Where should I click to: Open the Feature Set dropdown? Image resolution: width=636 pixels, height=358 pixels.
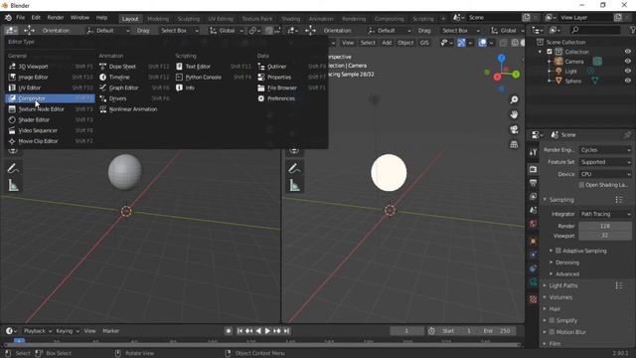(605, 162)
